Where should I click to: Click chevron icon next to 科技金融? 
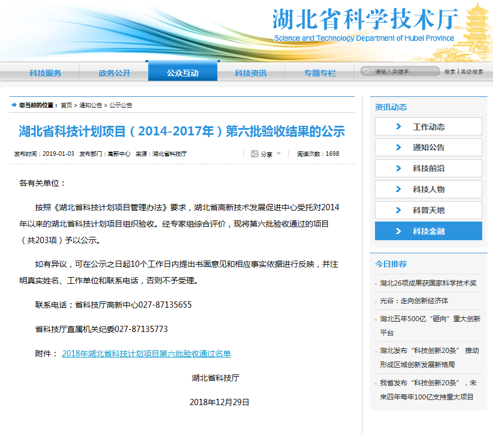point(398,231)
